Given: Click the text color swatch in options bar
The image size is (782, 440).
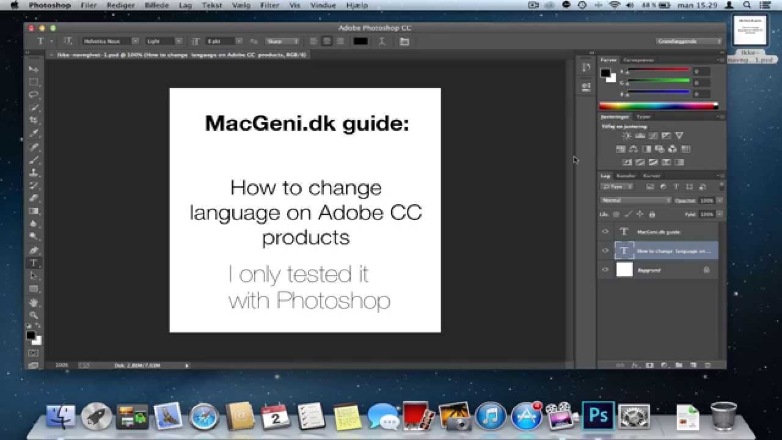Looking at the screenshot, I should [x=360, y=41].
